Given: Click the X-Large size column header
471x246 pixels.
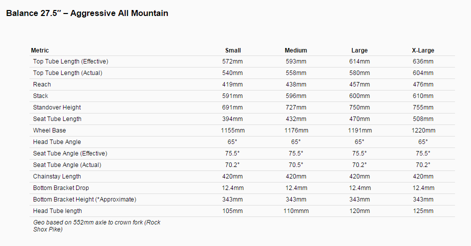Looking at the screenshot, I should point(423,50).
